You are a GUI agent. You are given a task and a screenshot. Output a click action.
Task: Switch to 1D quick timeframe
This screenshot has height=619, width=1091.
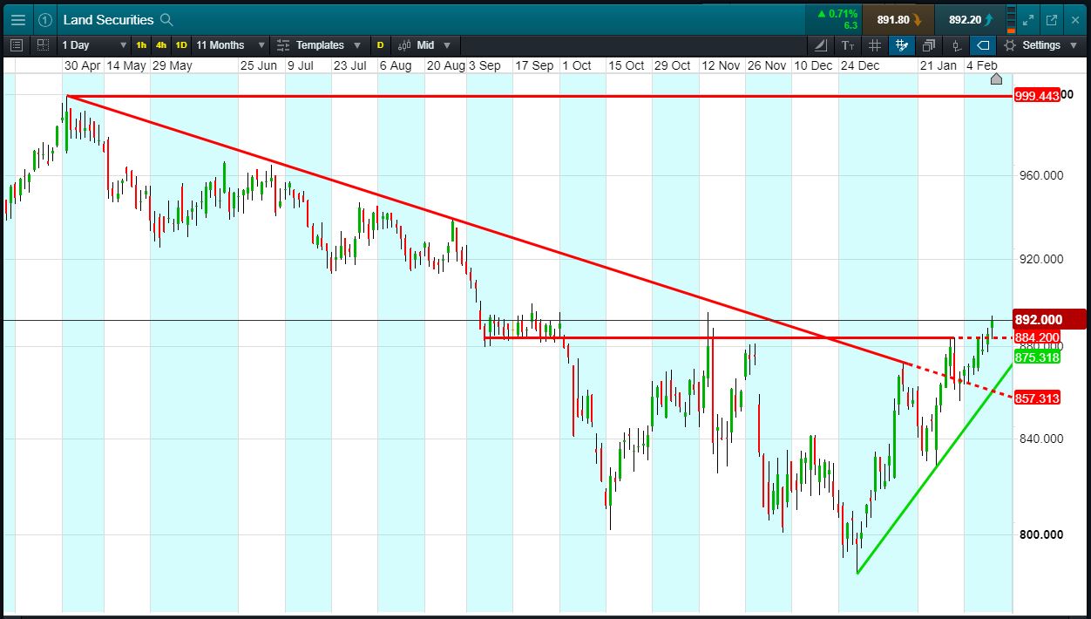point(181,44)
